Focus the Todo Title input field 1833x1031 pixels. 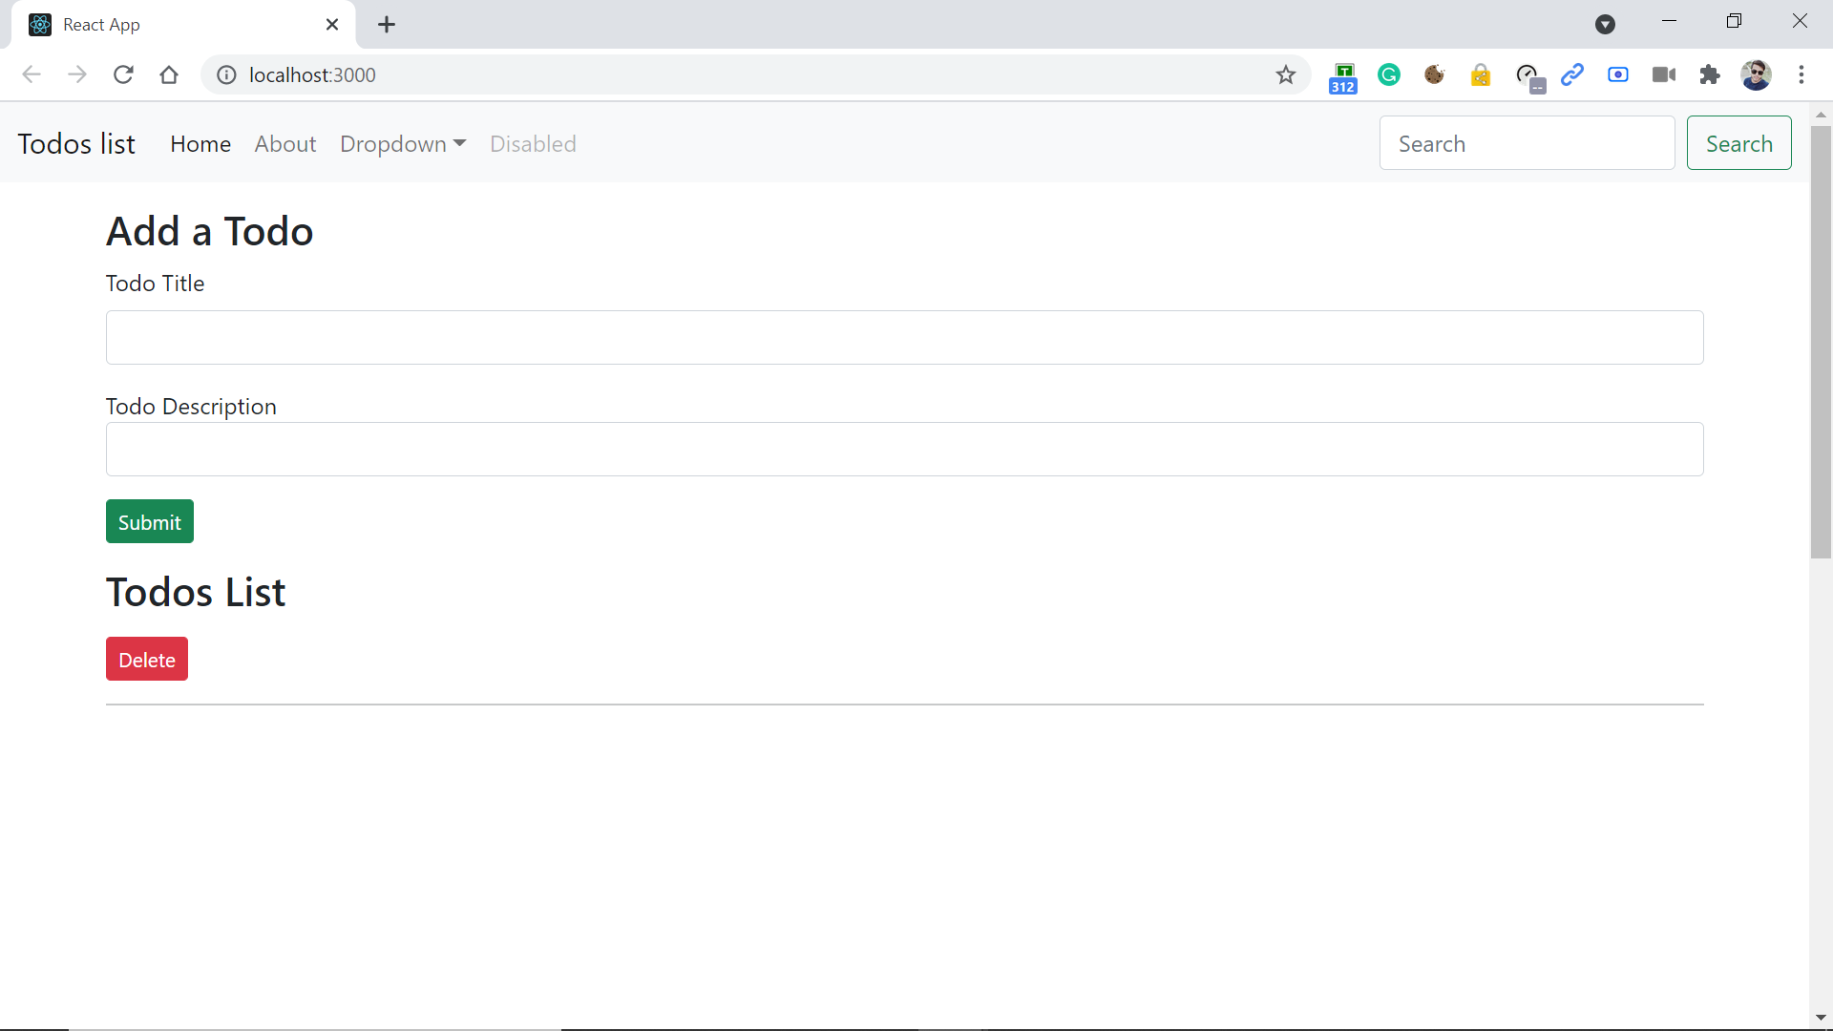904,337
